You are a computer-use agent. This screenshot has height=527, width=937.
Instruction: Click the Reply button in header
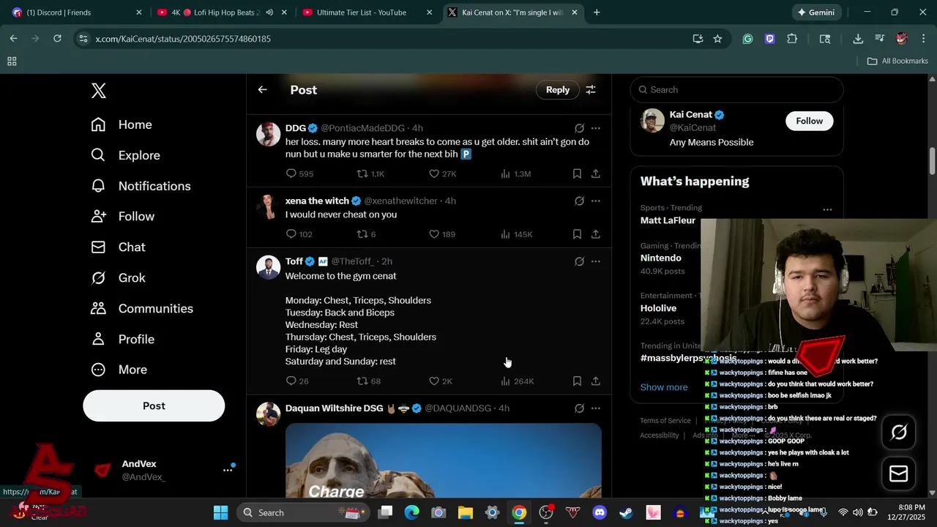(x=557, y=89)
